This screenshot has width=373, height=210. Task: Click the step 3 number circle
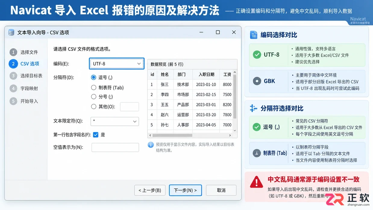click(x=13, y=76)
